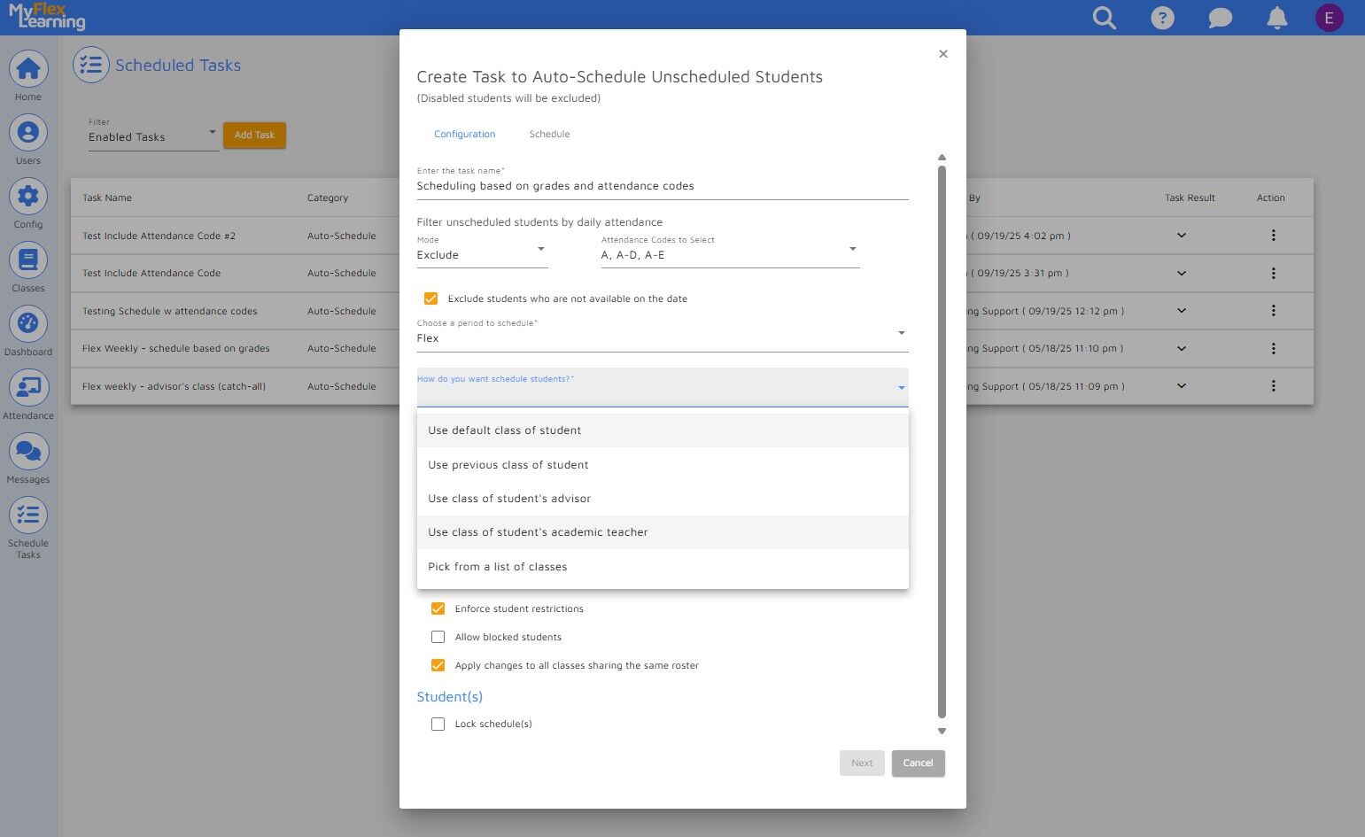This screenshot has width=1365, height=837.
Task: Open the Config gear icon
Action: [x=28, y=197]
